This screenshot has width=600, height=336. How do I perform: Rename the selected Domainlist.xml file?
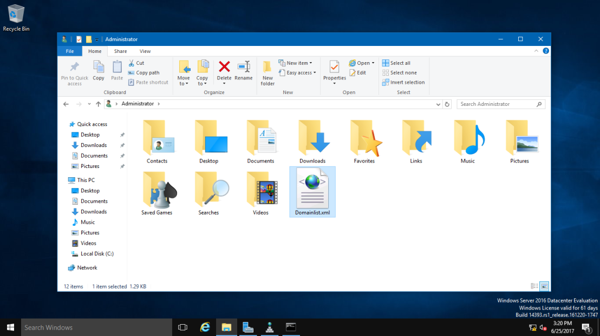(x=243, y=71)
